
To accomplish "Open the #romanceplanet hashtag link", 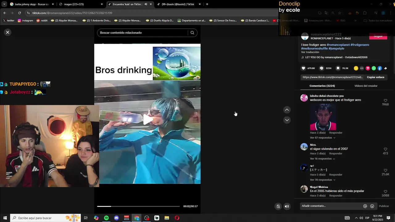I will click(338, 45).
